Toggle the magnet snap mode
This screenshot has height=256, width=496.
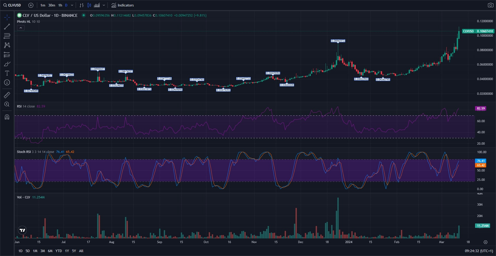(7, 117)
